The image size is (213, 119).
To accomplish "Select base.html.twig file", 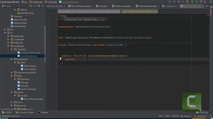I will click(25, 13).
